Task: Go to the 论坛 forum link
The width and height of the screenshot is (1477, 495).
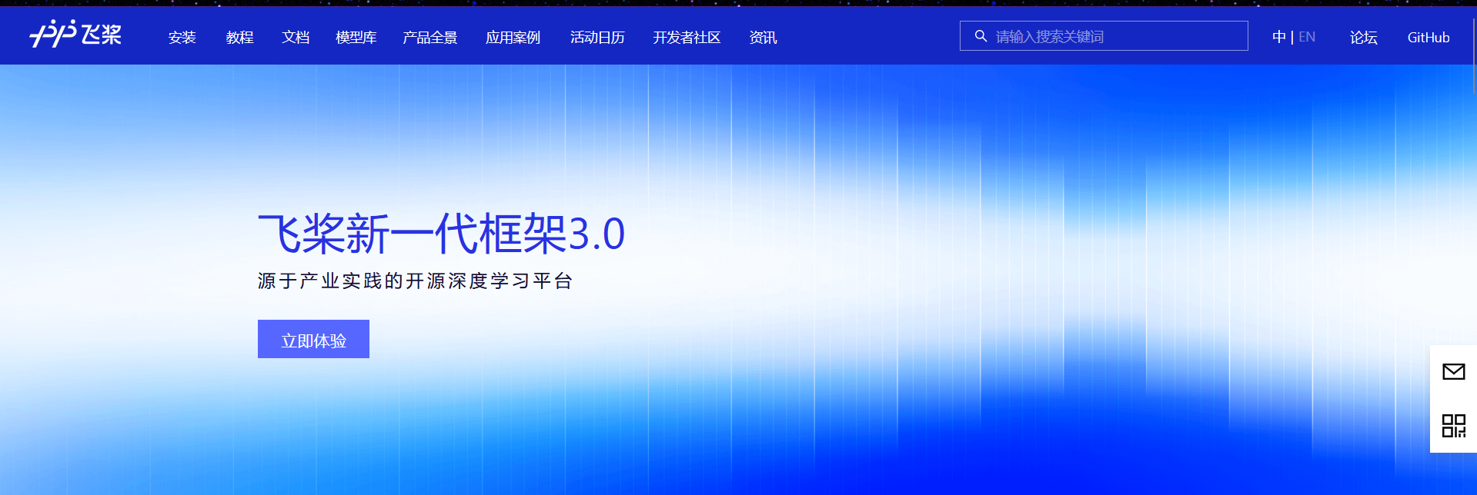Action: tap(1363, 37)
